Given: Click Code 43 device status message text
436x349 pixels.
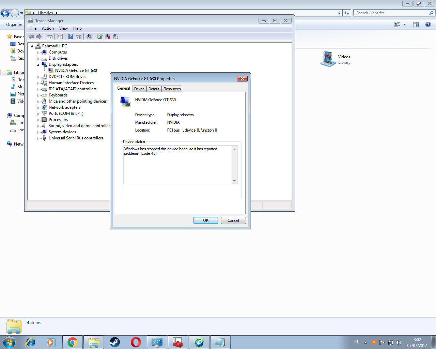Looking at the screenshot, I should pyautogui.click(x=171, y=151).
